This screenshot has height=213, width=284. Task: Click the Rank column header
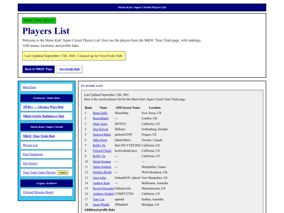[88, 108]
